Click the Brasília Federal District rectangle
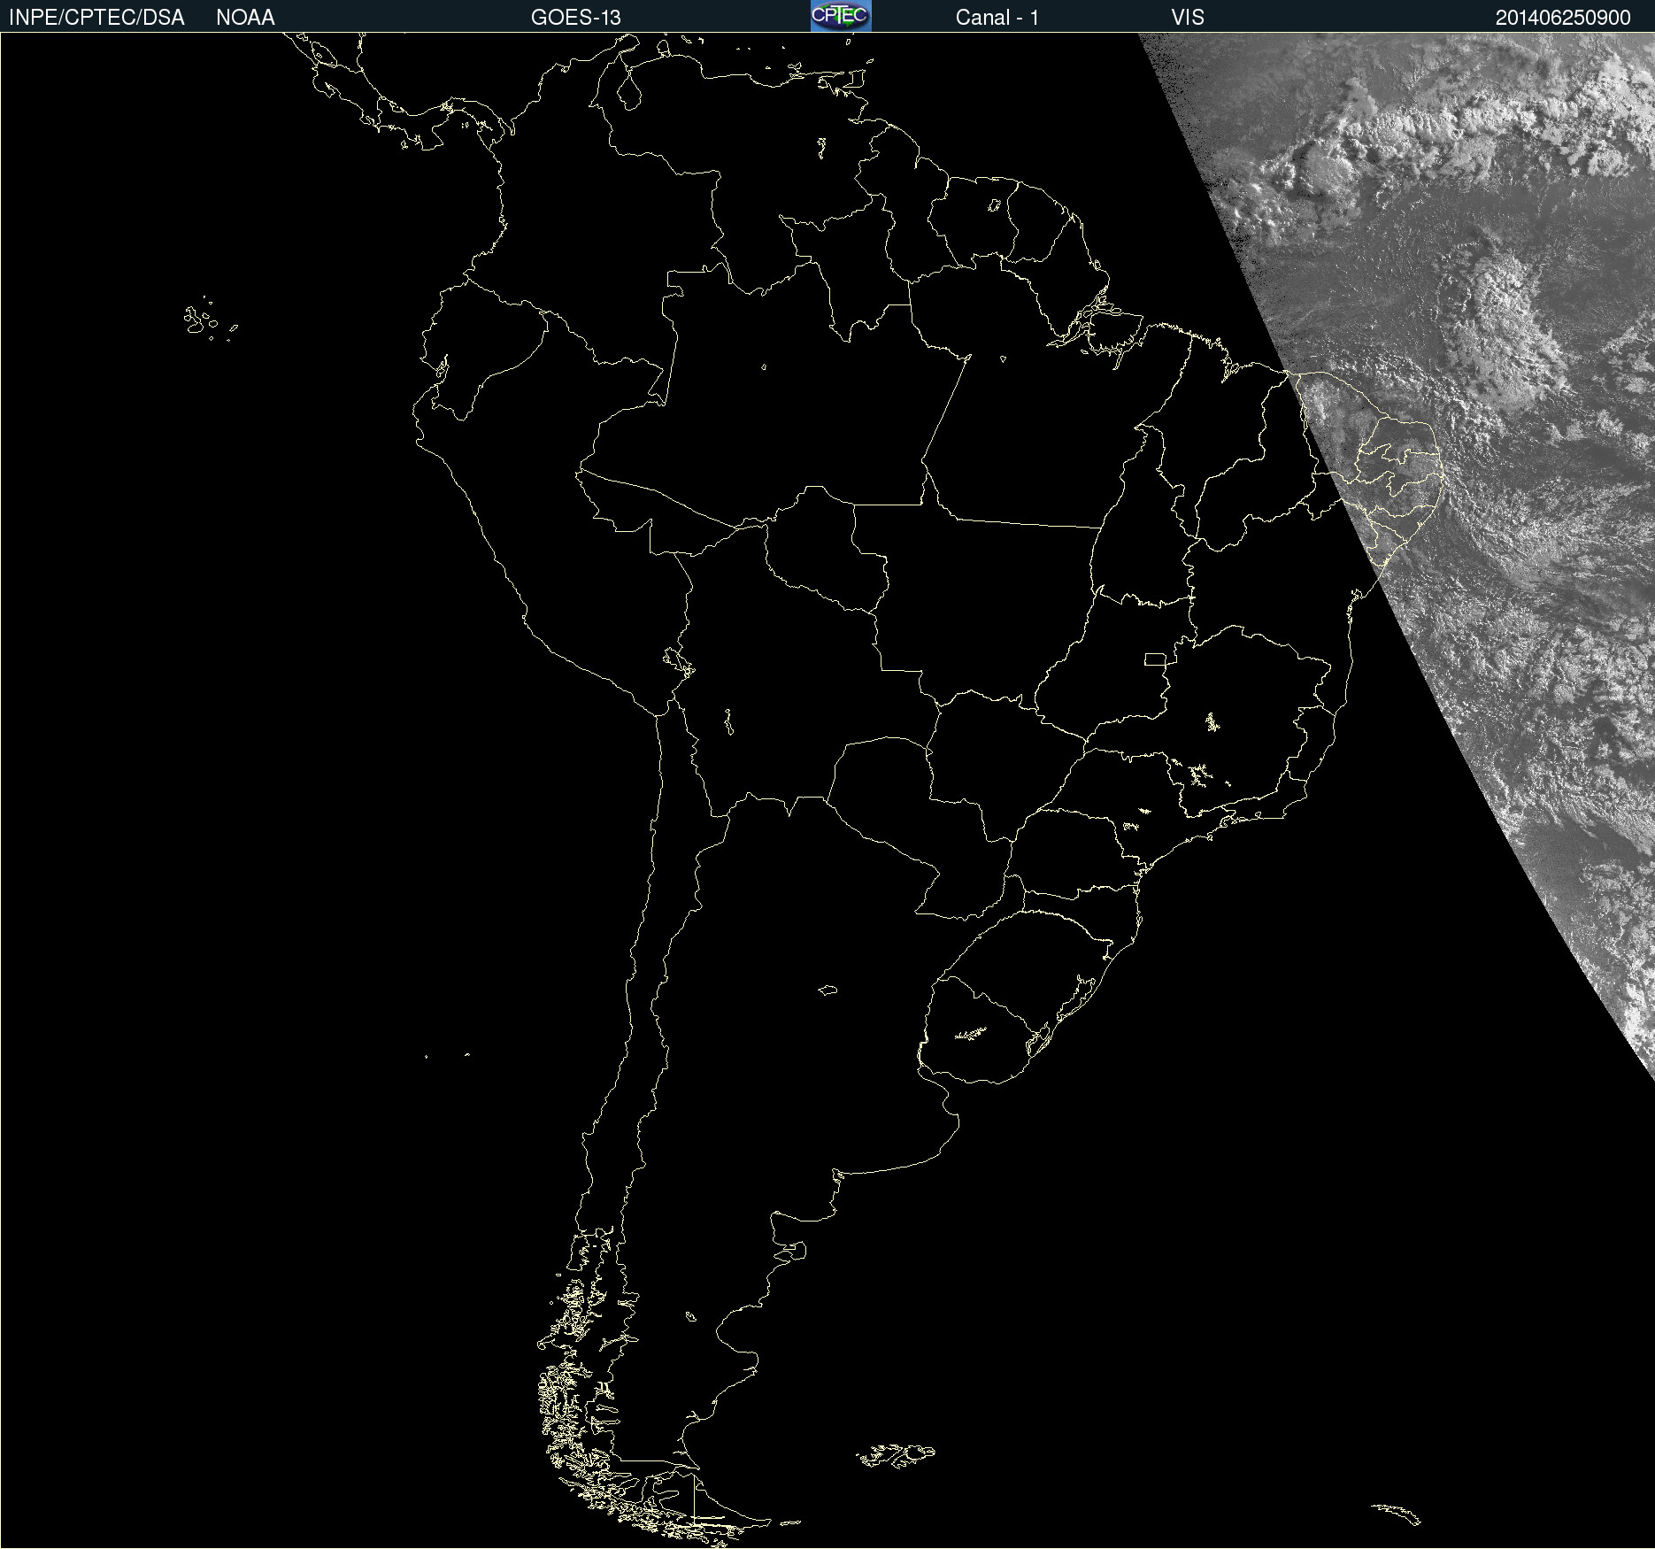Viewport: 1655px width, 1549px height. tap(1155, 659)
